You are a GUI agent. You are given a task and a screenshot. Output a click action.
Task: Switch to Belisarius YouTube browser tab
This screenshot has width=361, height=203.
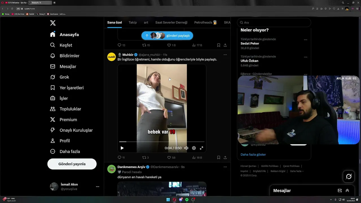(16, 3)
